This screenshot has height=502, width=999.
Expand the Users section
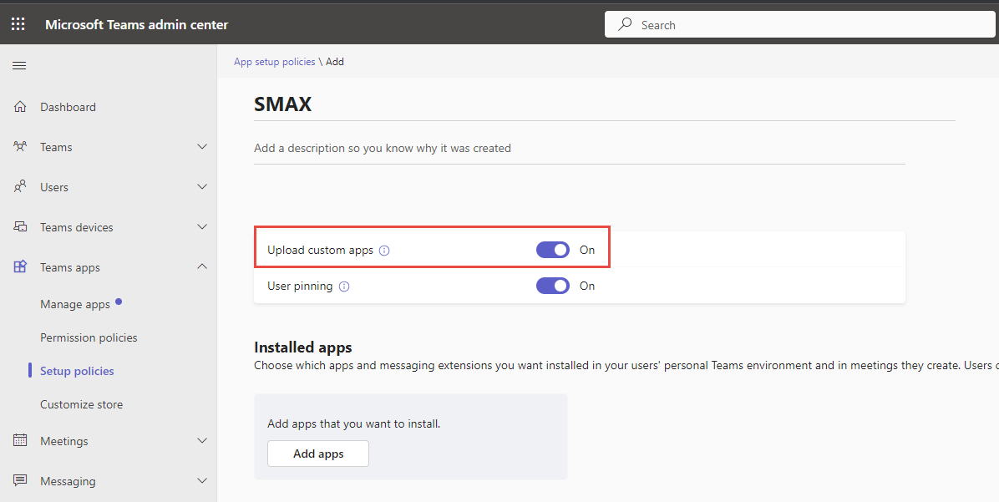click(x=202, y=186)
